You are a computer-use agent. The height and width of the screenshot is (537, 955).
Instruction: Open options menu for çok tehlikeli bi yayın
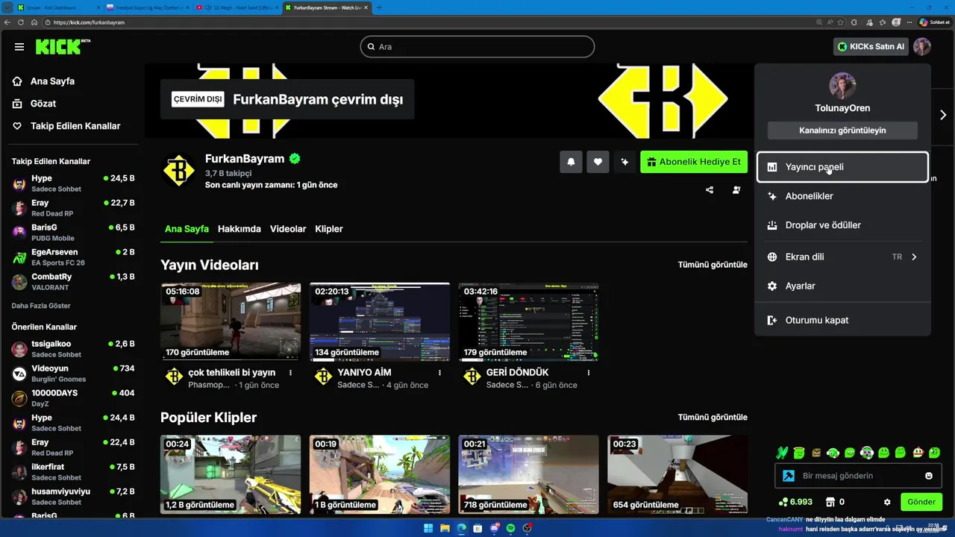[x=290, y=373]
